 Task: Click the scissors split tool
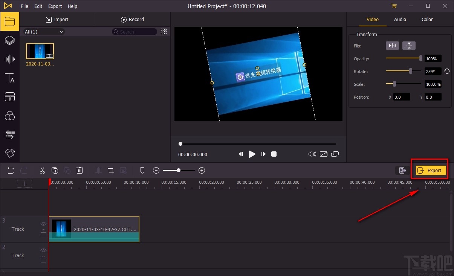(x=42, y=171)
